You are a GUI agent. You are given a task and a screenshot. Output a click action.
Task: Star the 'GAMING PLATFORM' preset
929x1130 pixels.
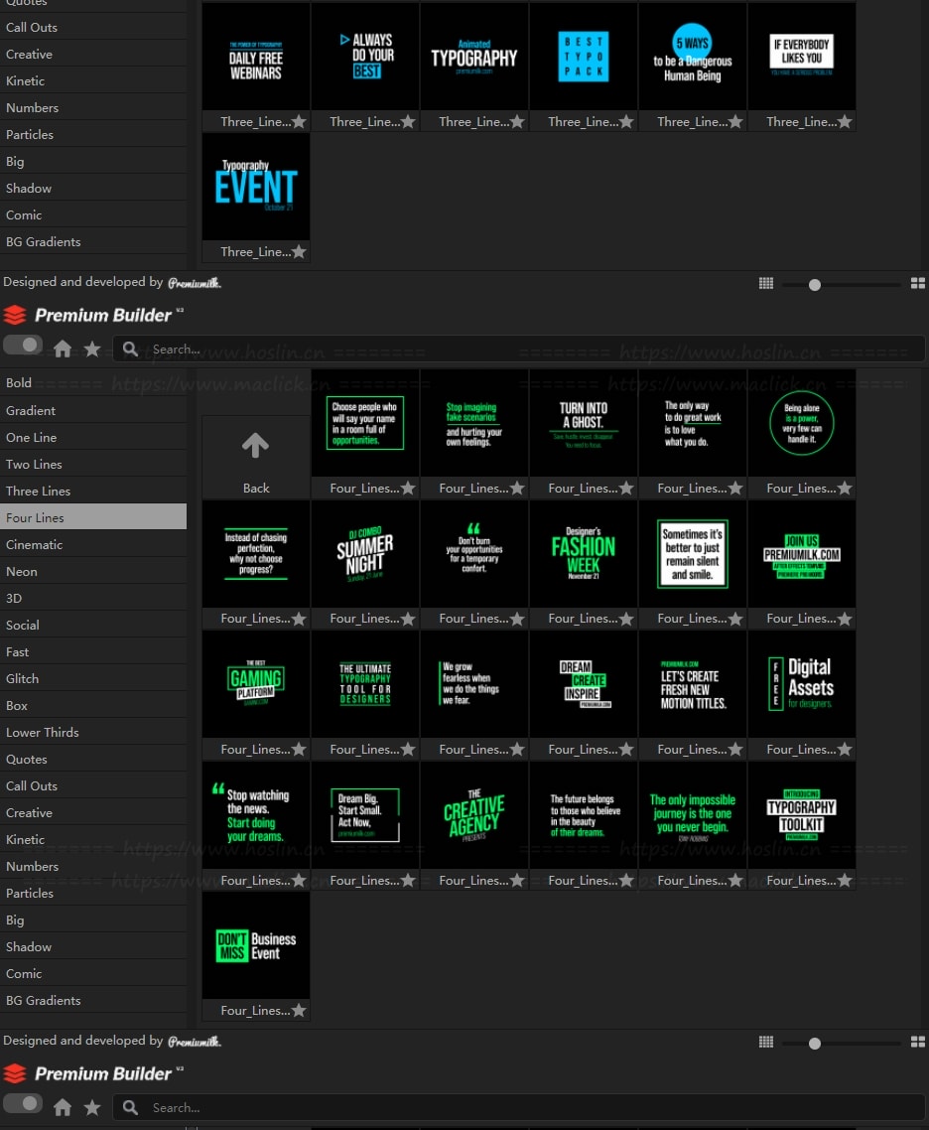[x=299, y=750]
